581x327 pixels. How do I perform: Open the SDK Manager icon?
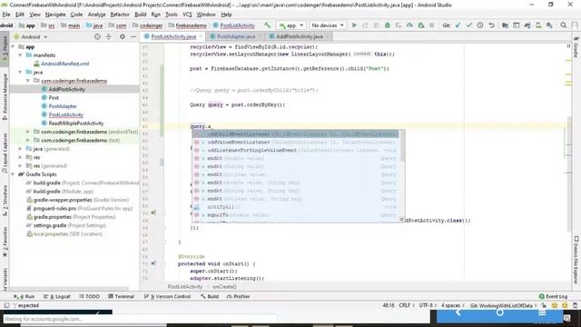[549, 25]
